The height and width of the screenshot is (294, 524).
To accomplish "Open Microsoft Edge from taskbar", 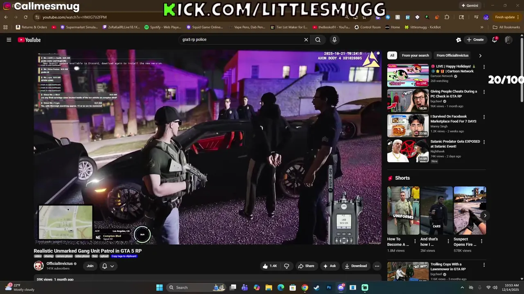I will point(281,287).
